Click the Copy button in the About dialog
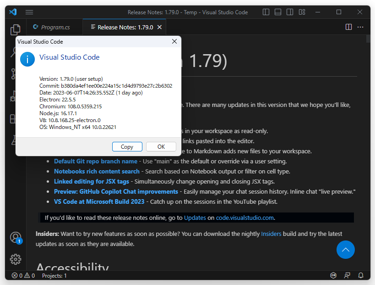Viewport: 375px width, 285px height. point(127,146)
